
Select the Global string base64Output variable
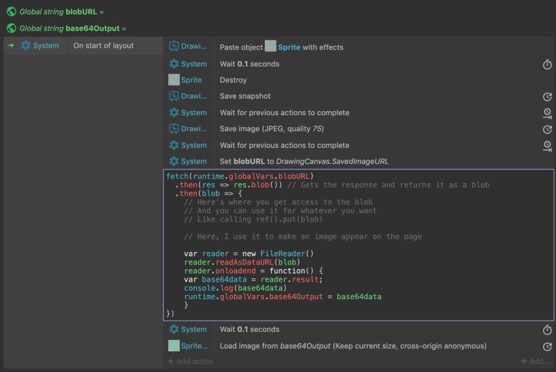73,28
